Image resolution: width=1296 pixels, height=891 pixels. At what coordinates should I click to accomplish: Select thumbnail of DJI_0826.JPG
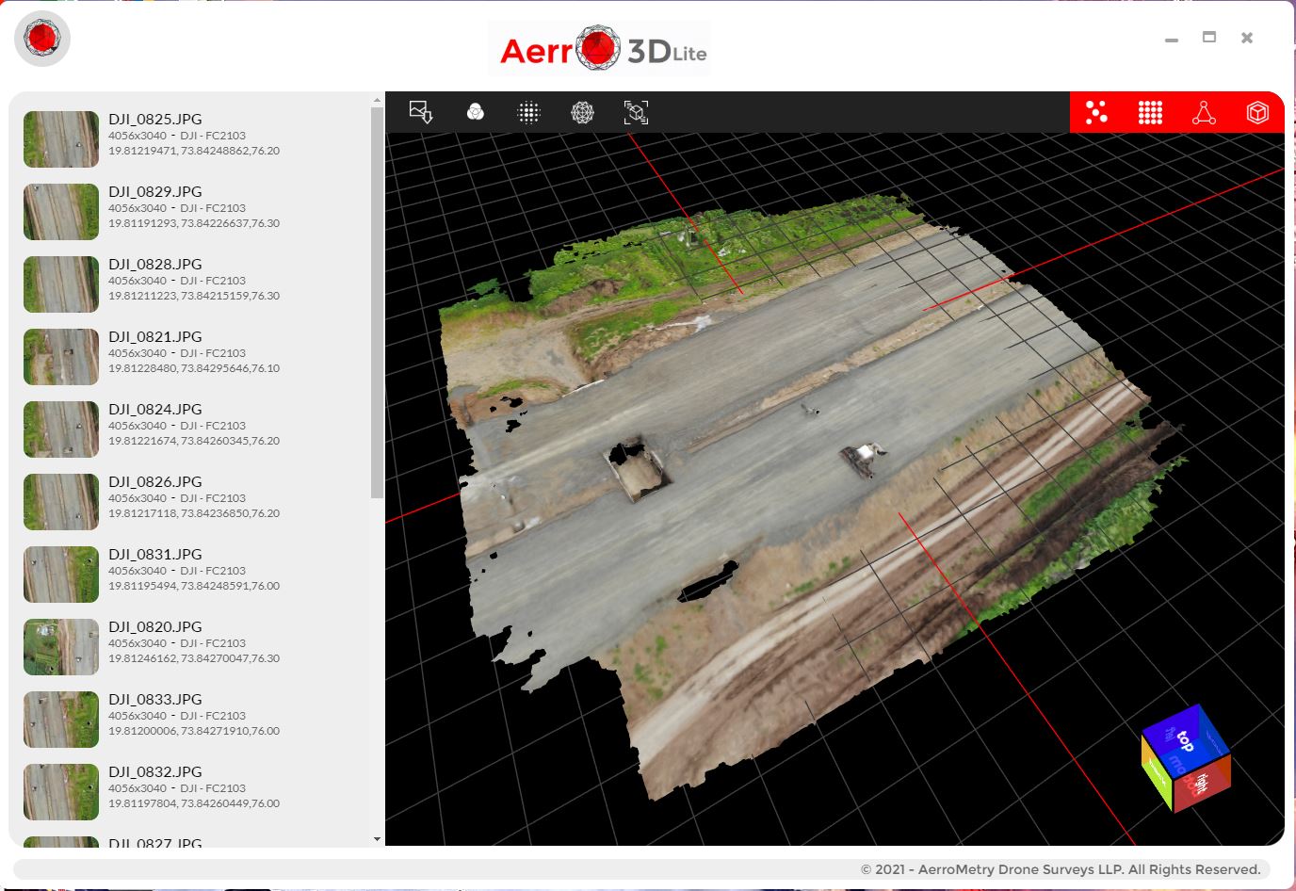(x=61, y=502)
